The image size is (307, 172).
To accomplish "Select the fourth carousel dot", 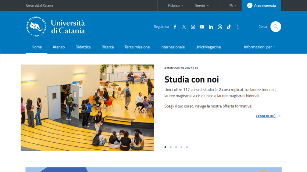I will coord(182,147).
